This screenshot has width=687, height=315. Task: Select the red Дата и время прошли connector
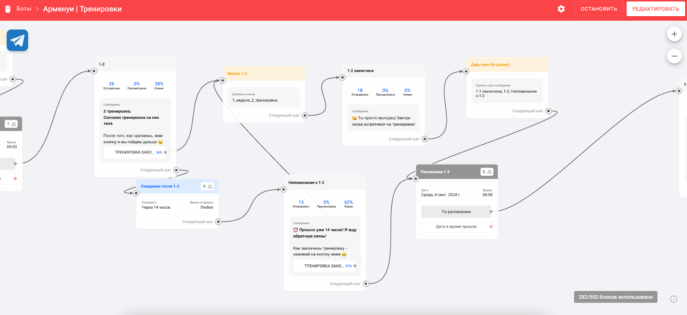point(491,227)
